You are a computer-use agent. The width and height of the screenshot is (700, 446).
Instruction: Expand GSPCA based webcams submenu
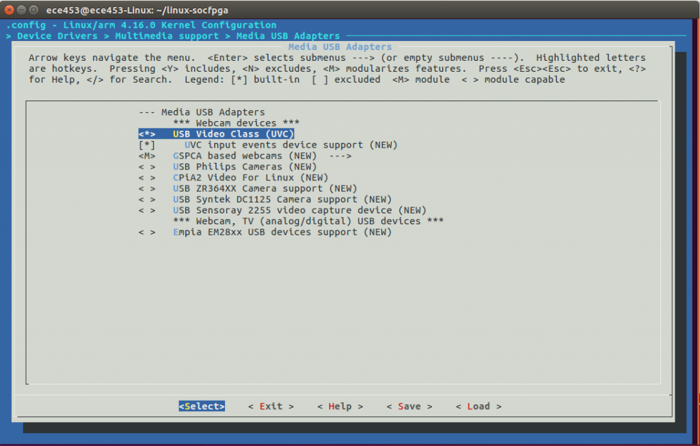261,156
